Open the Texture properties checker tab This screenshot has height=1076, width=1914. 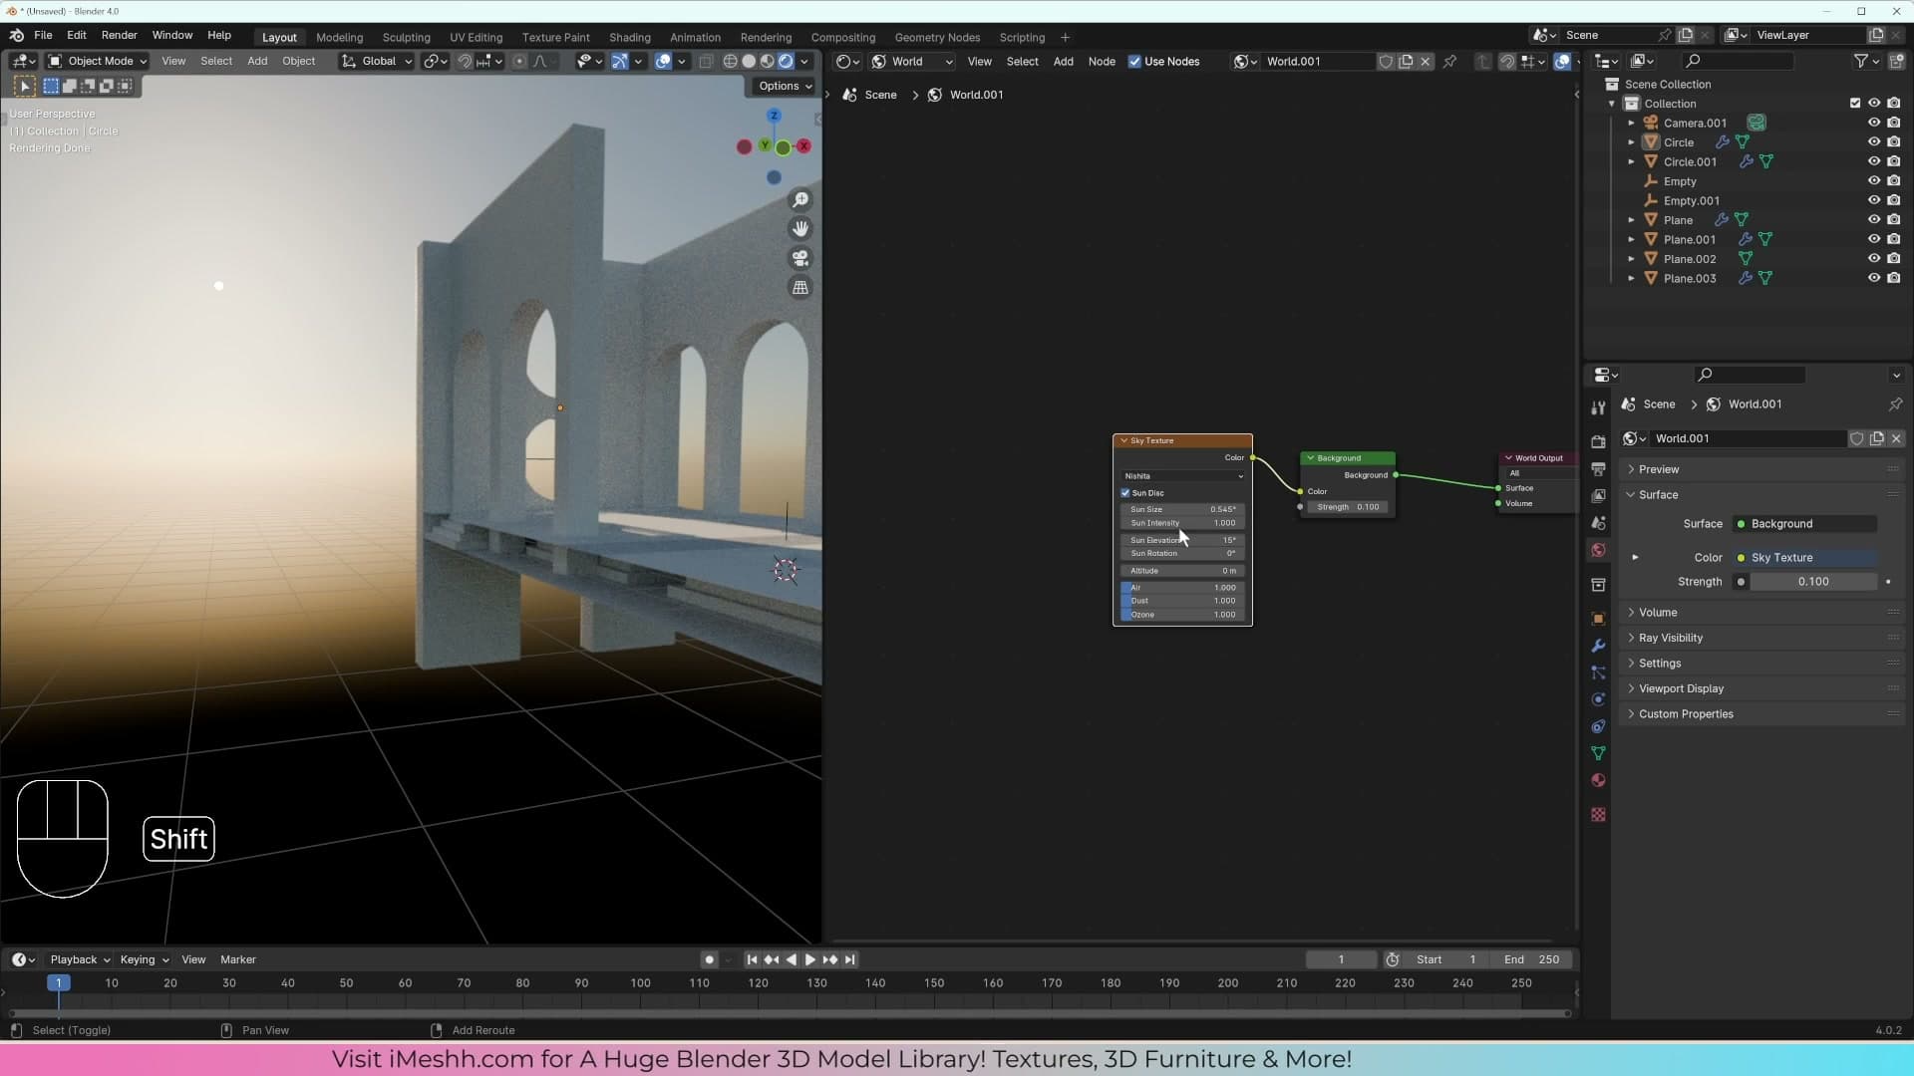coord(1599,815)
